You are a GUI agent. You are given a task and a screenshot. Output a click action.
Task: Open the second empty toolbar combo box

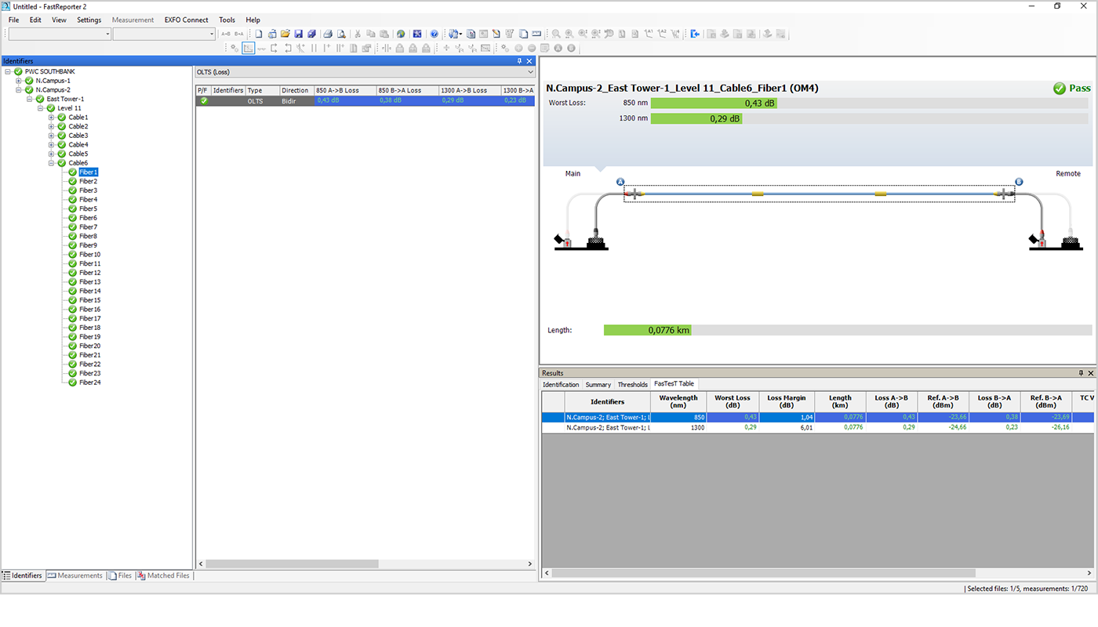164,34
